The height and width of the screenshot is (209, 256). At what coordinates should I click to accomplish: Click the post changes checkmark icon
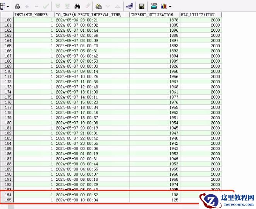pyautogui.click(x=46, y=7)
